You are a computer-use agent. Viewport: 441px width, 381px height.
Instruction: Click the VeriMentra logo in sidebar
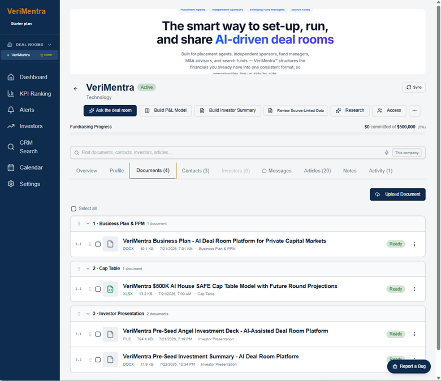click(26, 11)
